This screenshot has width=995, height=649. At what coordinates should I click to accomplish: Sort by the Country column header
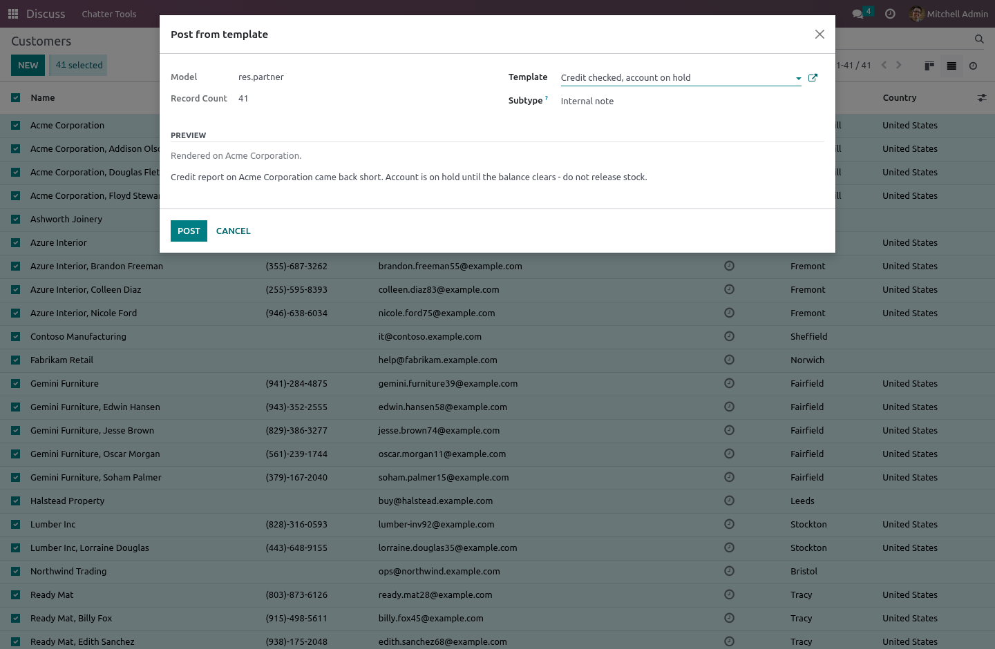pyautogui.click(x=900, y=98)
